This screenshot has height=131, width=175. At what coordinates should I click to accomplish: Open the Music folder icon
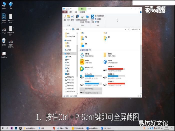105,38
